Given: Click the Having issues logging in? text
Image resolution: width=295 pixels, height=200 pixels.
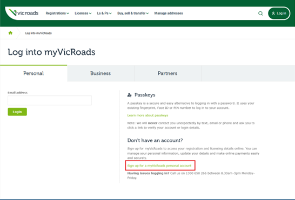Looking at the screenshot, I should click(148, 173).
